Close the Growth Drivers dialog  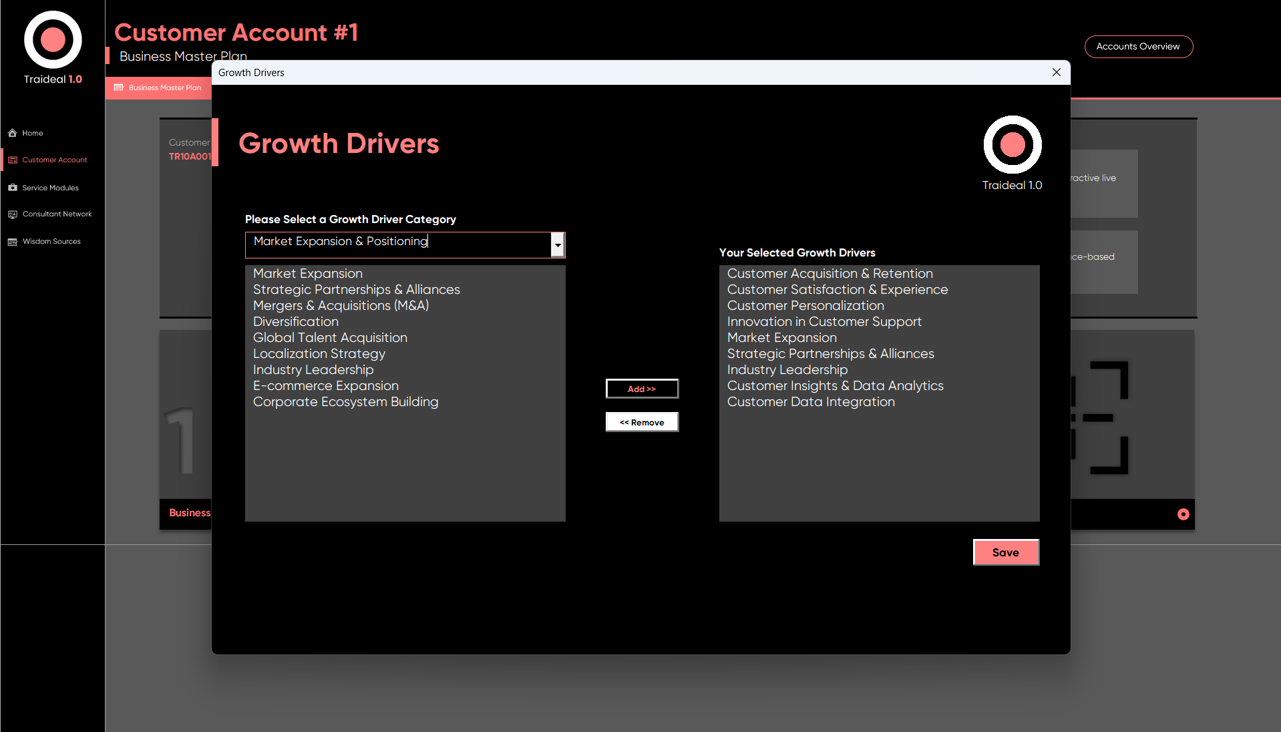pyautogui.click(x=1056, y=72)
